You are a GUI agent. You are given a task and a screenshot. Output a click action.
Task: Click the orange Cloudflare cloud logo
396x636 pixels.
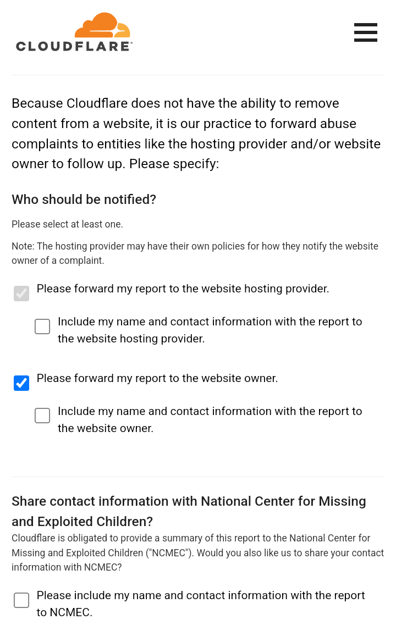(102, 26)
